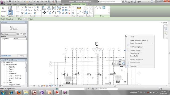
Task: Select the Modify arrow tool
Action: pos(3,9)
